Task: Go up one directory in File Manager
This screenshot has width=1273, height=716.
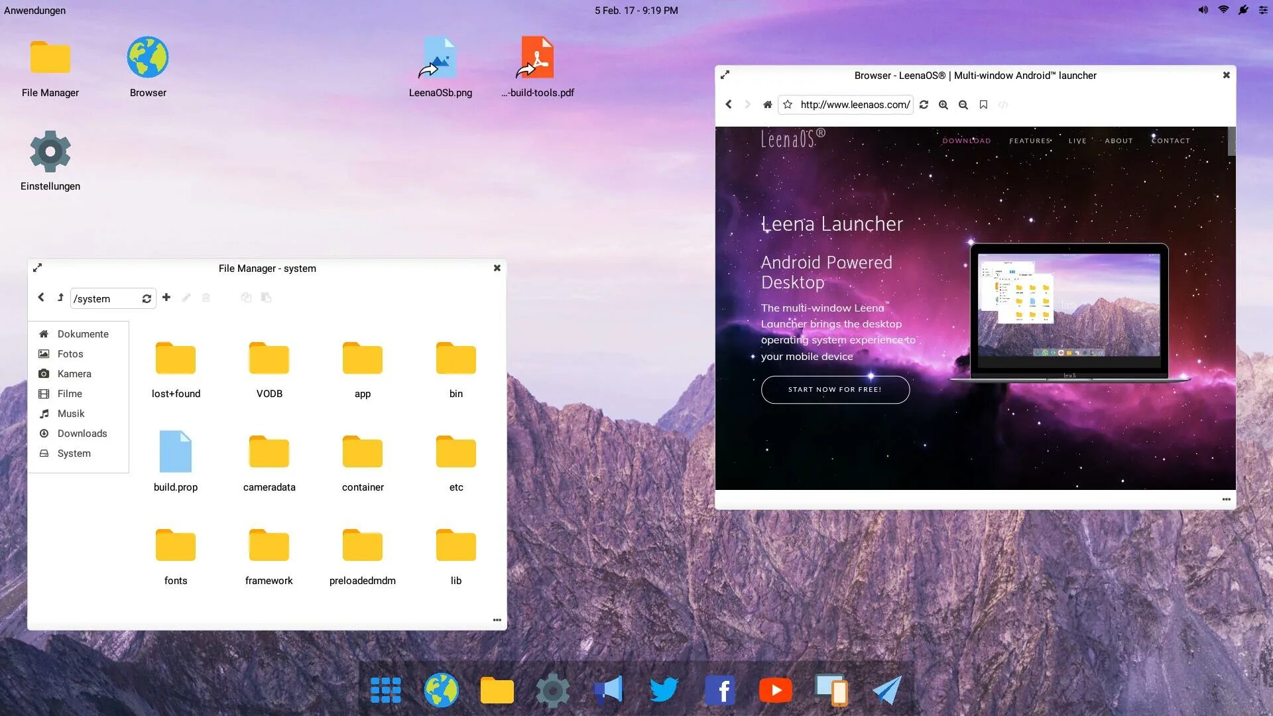Action: tap(60, 298)
